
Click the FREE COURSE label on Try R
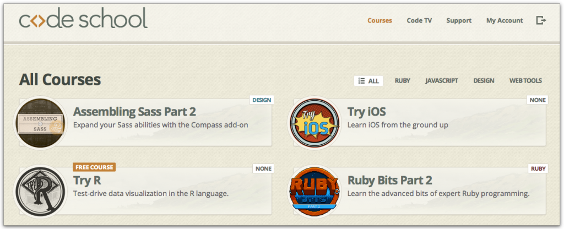94,167
